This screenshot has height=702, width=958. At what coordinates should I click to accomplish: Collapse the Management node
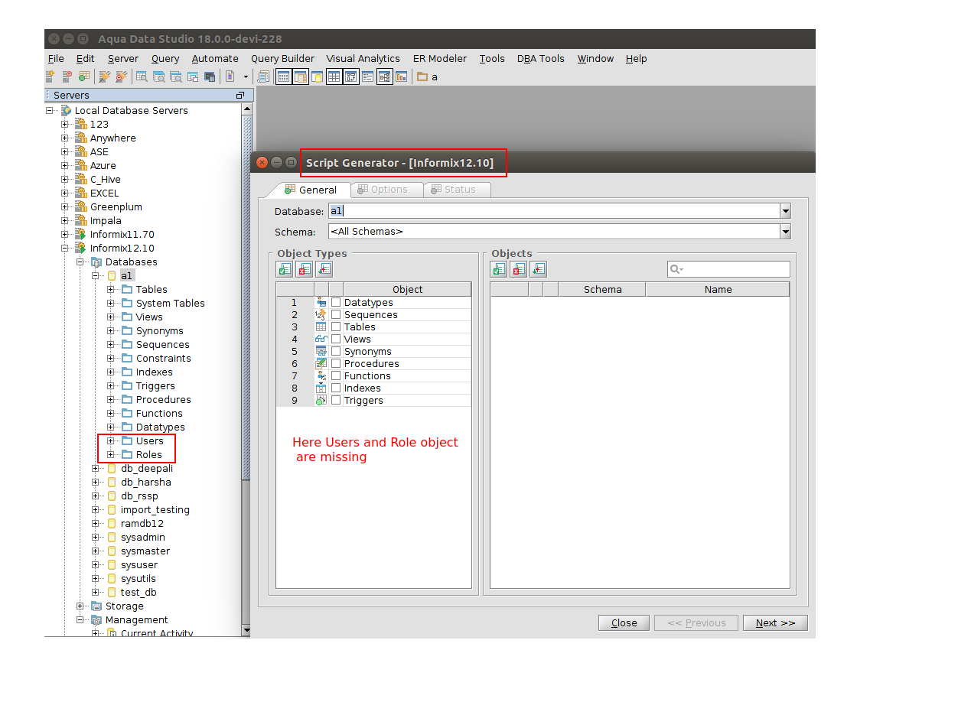tap(80, 619)
